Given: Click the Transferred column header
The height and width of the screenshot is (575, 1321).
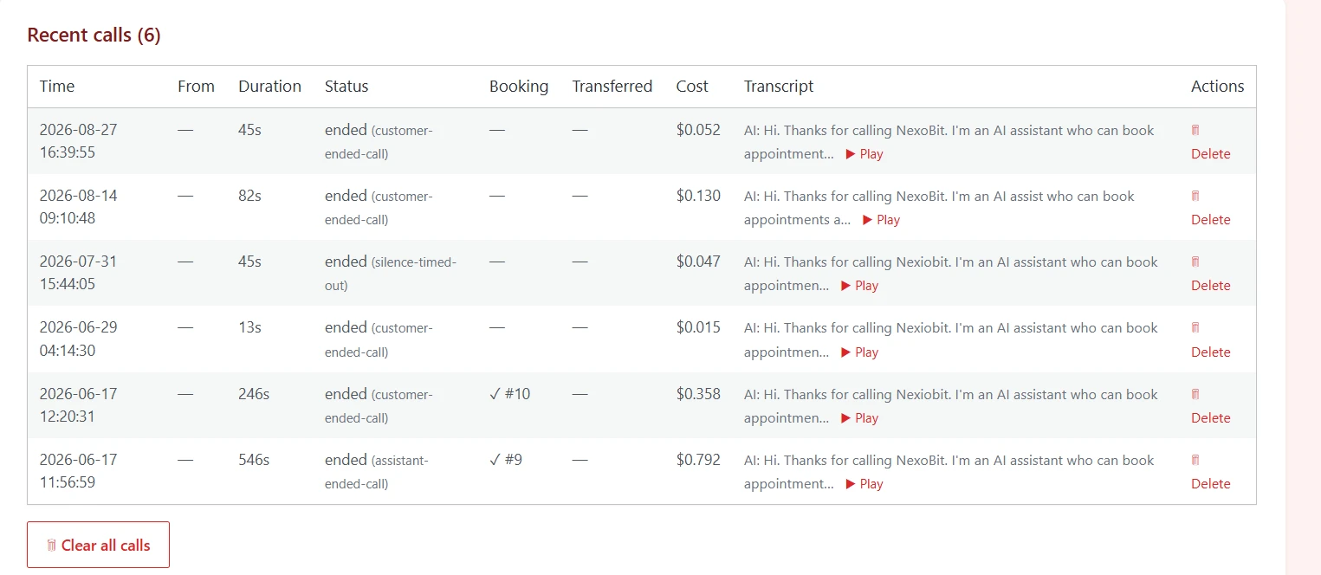Looking at the screenshot, I should pos(612,87).
